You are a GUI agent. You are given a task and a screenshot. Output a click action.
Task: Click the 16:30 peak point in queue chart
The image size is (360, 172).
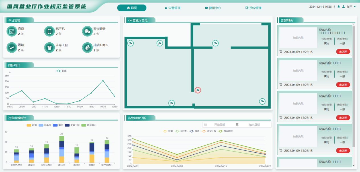[x=103, y=80]
